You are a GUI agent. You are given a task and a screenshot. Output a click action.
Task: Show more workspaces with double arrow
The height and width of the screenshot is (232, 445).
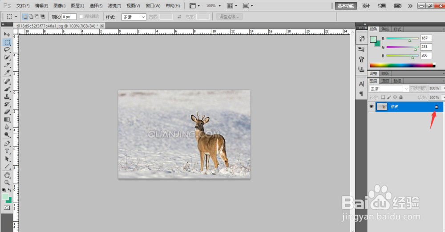coord(410,6)
